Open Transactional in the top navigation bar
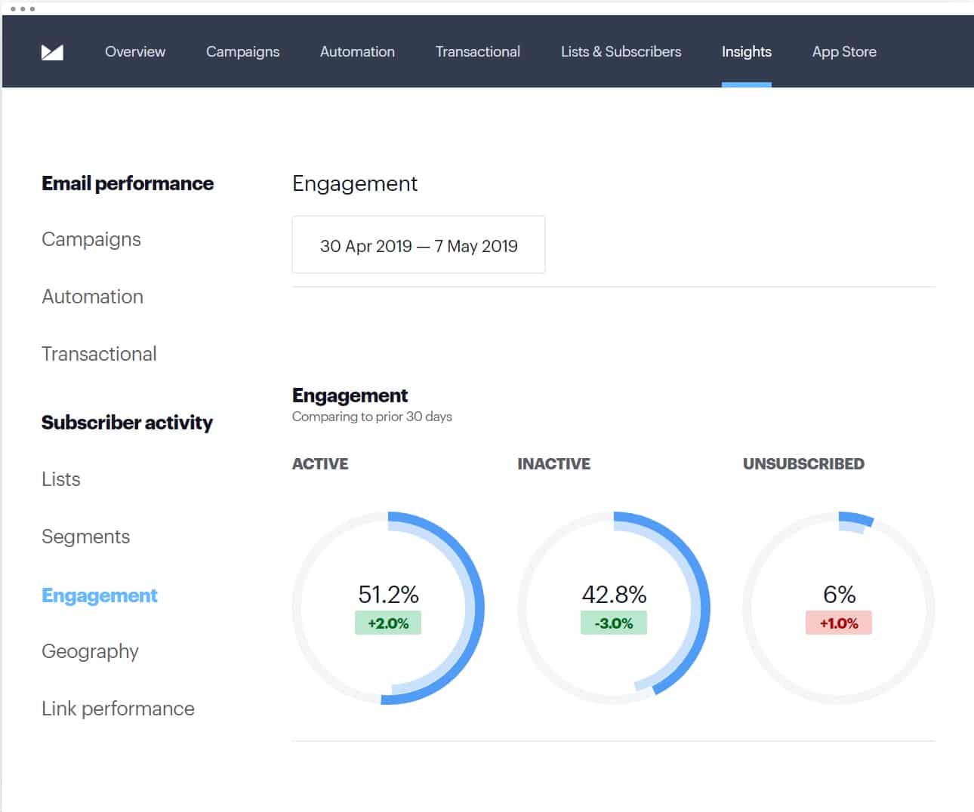974x812 pixels. [477, 52]
